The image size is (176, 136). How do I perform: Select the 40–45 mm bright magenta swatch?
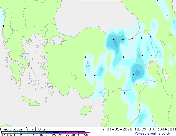click(x=75, y=132)
